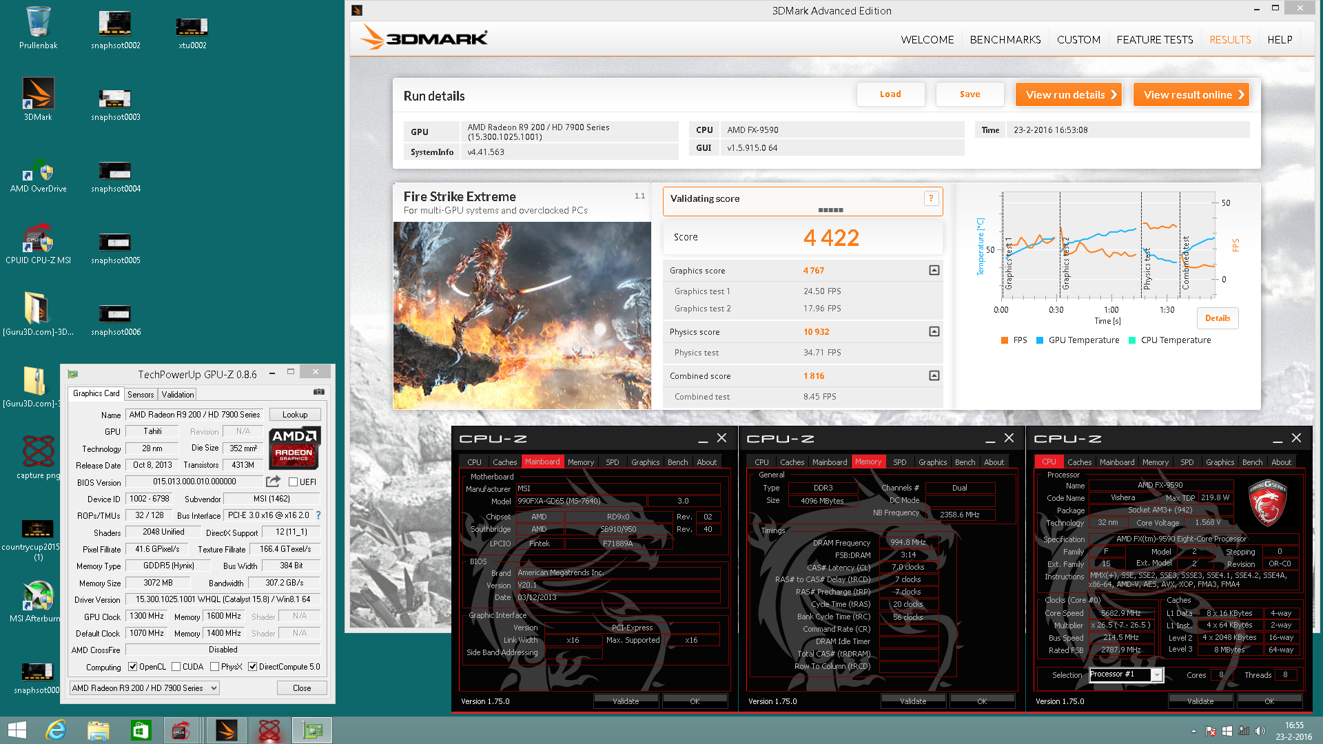The height and width of the screenshot is (744, 1323).
Task: Open SPD tab in the Mainboard CPU-Z window
Action: coord(613,462)
